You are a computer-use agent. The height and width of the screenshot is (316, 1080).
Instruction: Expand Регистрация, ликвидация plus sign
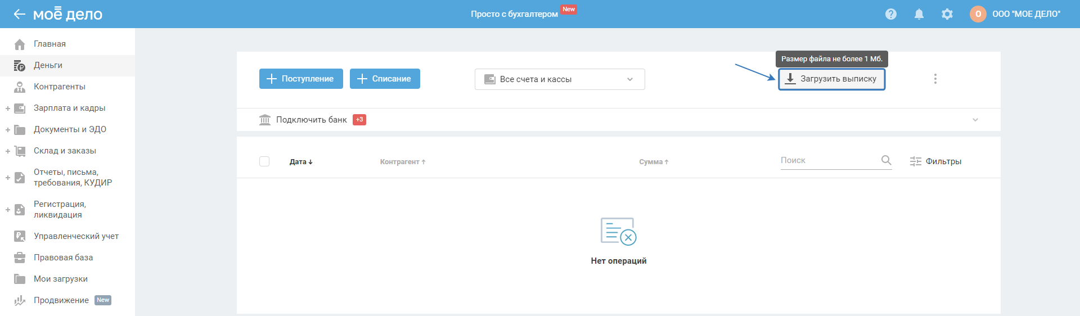click(8, 210)
